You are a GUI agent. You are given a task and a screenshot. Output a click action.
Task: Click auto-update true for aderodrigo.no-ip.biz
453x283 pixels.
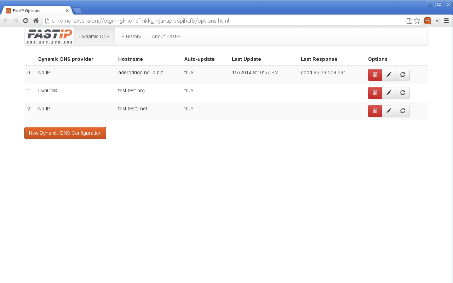(189, 73)
